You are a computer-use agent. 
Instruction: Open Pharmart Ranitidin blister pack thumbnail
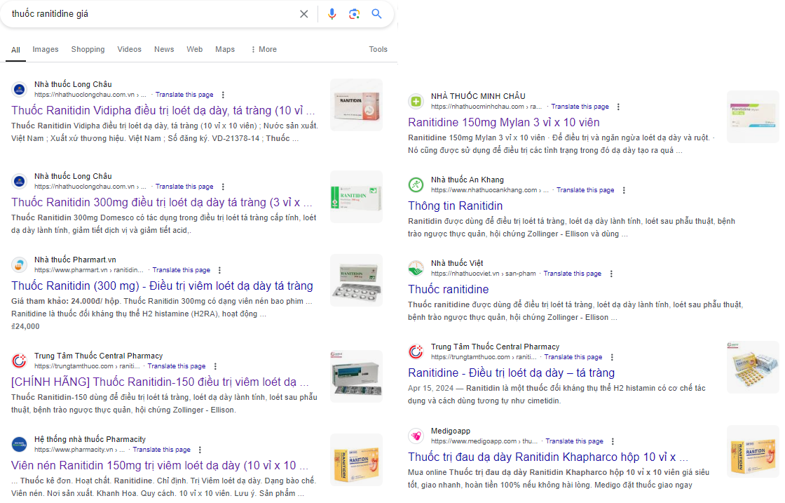click(x=357, y=281)
